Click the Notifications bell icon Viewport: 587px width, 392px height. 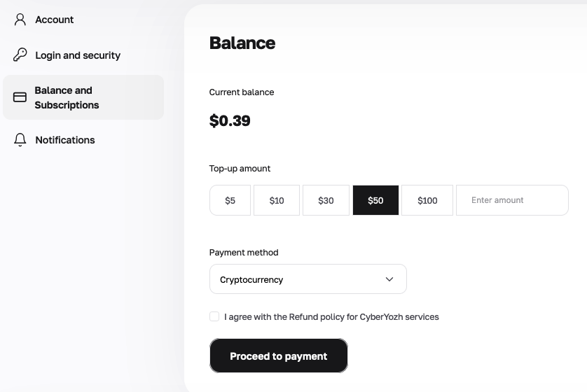(x=20, y=140)
